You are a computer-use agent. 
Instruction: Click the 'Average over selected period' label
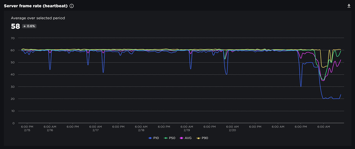(x=38, y=18)
